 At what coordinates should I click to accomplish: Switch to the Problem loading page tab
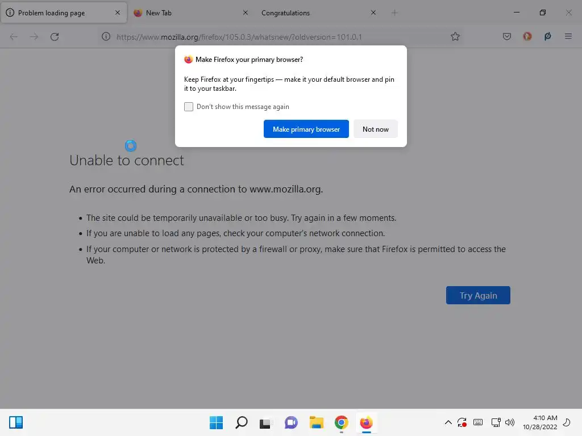pos(64,13)
